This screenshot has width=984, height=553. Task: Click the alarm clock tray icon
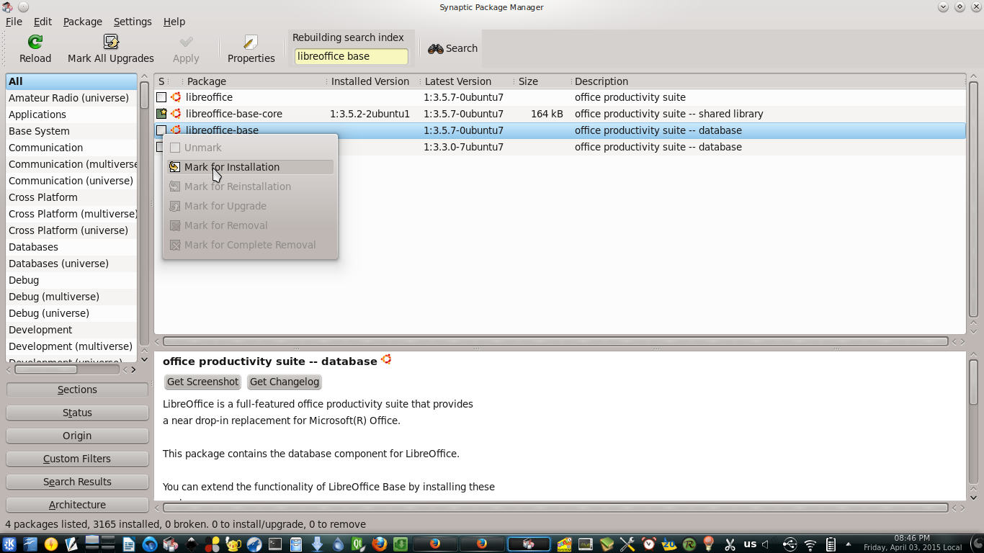point(648,544)
